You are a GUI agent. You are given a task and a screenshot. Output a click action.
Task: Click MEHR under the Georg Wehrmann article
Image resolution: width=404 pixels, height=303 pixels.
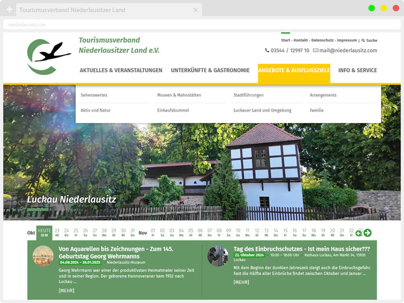tap(67, 290)
